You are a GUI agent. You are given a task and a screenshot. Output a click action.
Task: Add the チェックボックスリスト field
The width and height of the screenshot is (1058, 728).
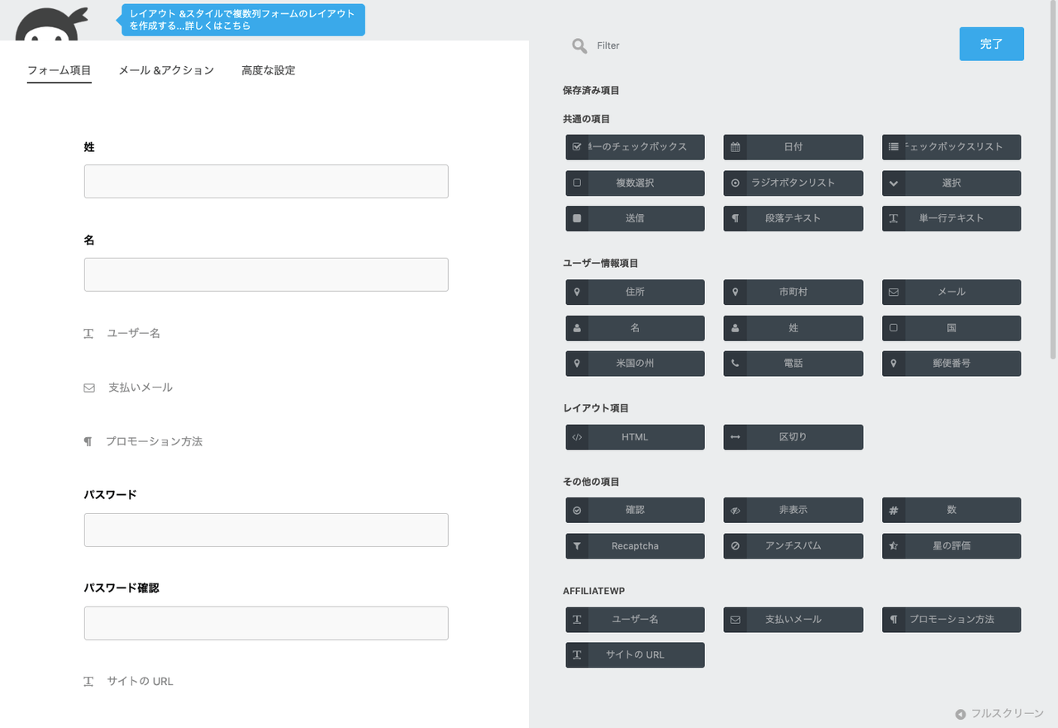coord(951,147)
